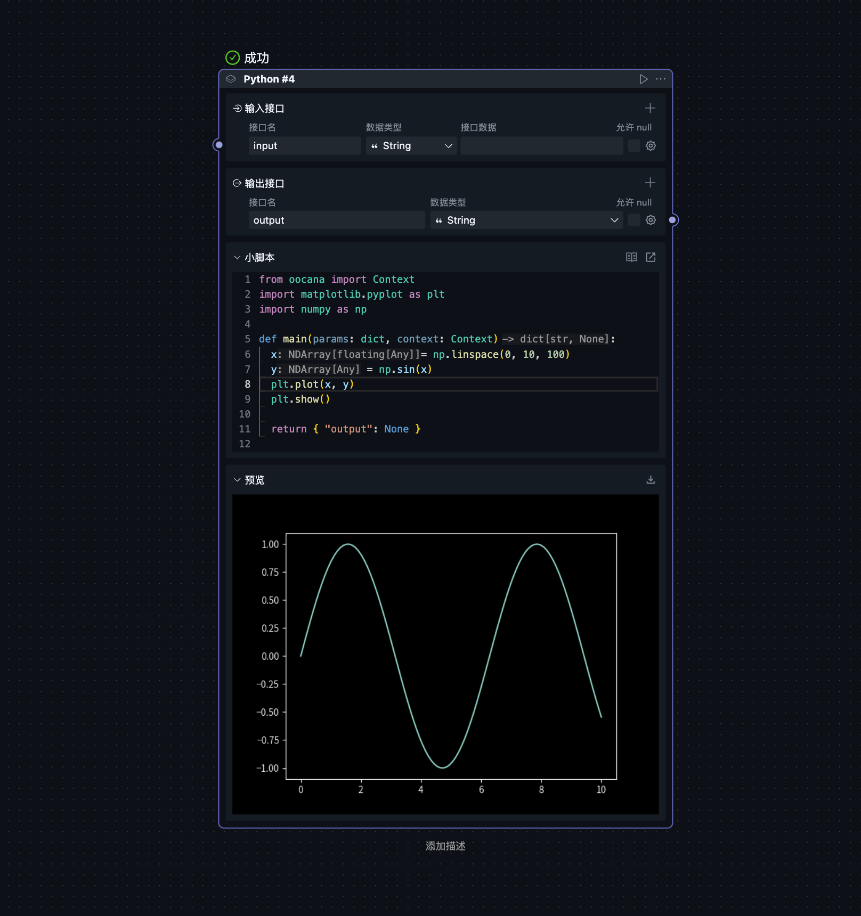Viewport: 861px width, 916px height.
Task: Open settings gear for the output interface
Action: coord(651,220)
